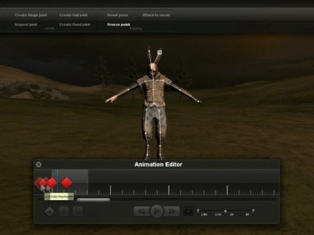Choose the Inspect joint tool
This screenshot has height=235, width=314.
coord(26,25)
